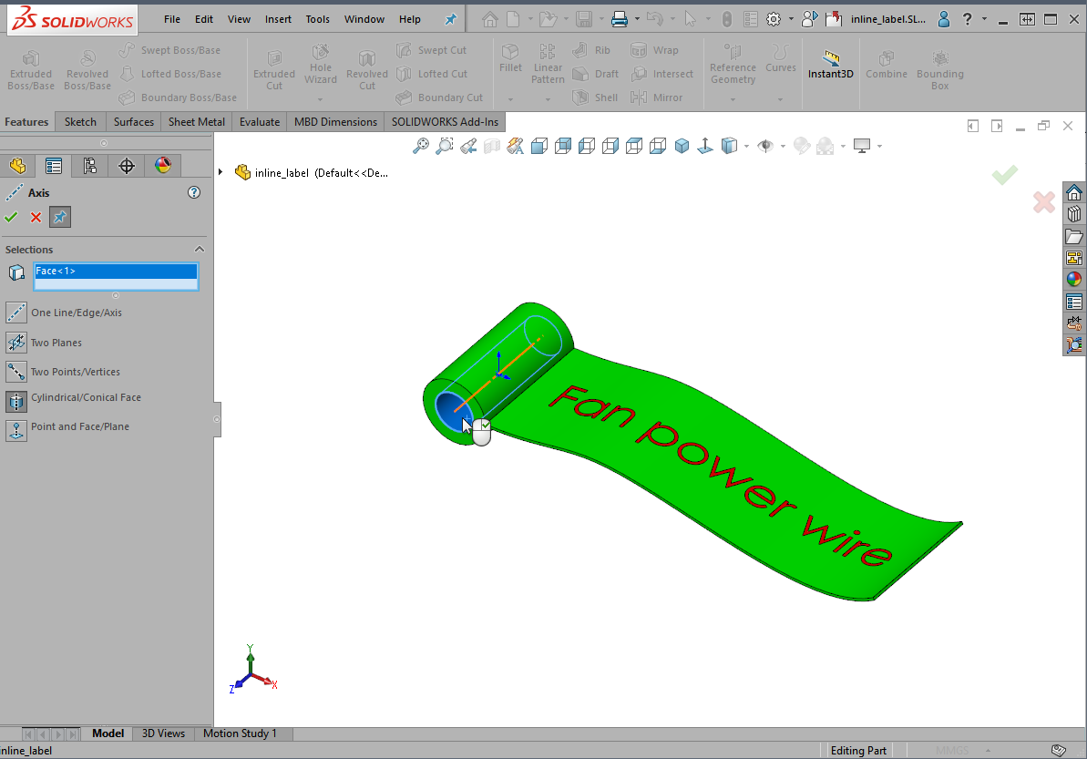Choose the Extruded Cut tool
1087x759 pixels.
tap(274, 70)
